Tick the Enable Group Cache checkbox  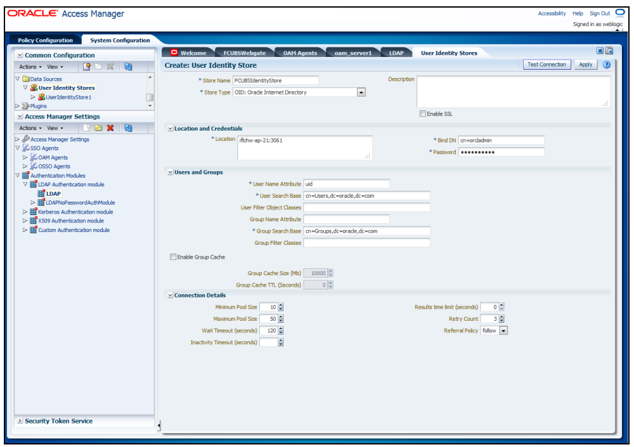[x=173, y=257]
